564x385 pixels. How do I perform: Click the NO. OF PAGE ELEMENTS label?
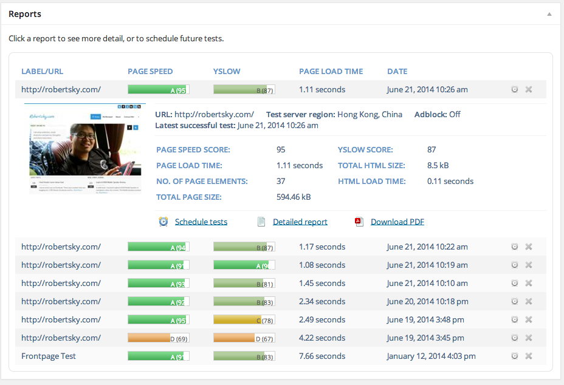202,181
